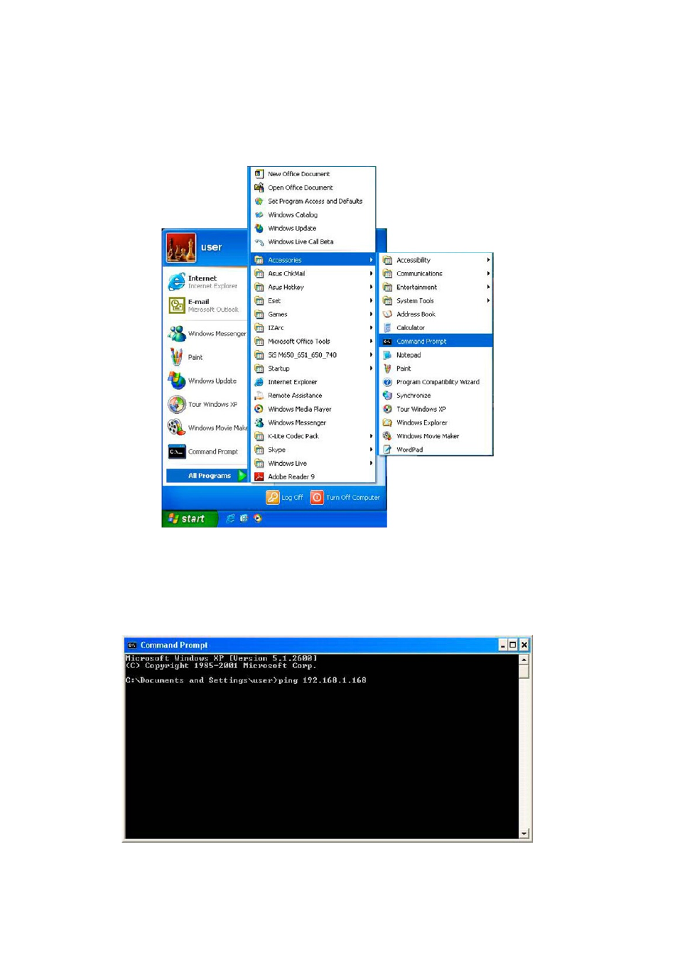
Task: Open Program Compatibility Wizard
Action: 436,382
